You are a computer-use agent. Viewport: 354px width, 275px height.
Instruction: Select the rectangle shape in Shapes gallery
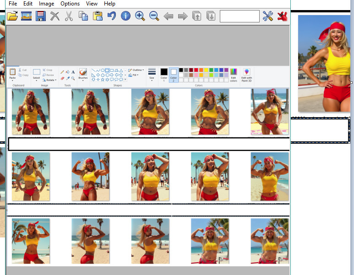[x=107, y=70]
